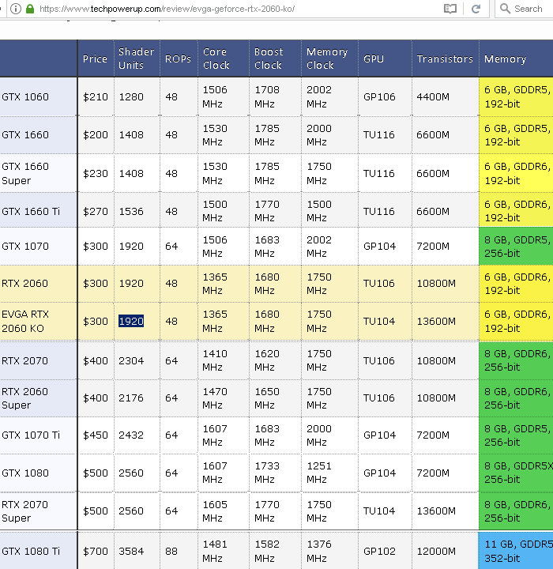Click the RTX 2070 Super row label

click(x=24, y=511)
